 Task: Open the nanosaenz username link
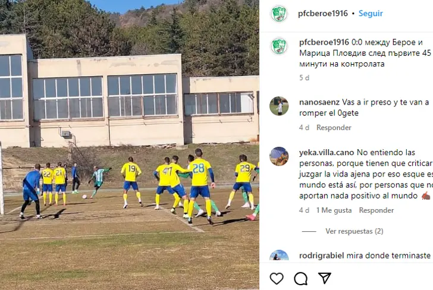319,102
